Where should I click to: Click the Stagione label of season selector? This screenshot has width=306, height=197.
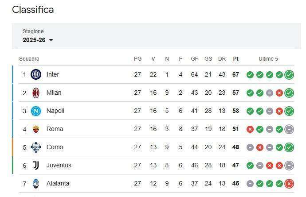coord(33,31)
